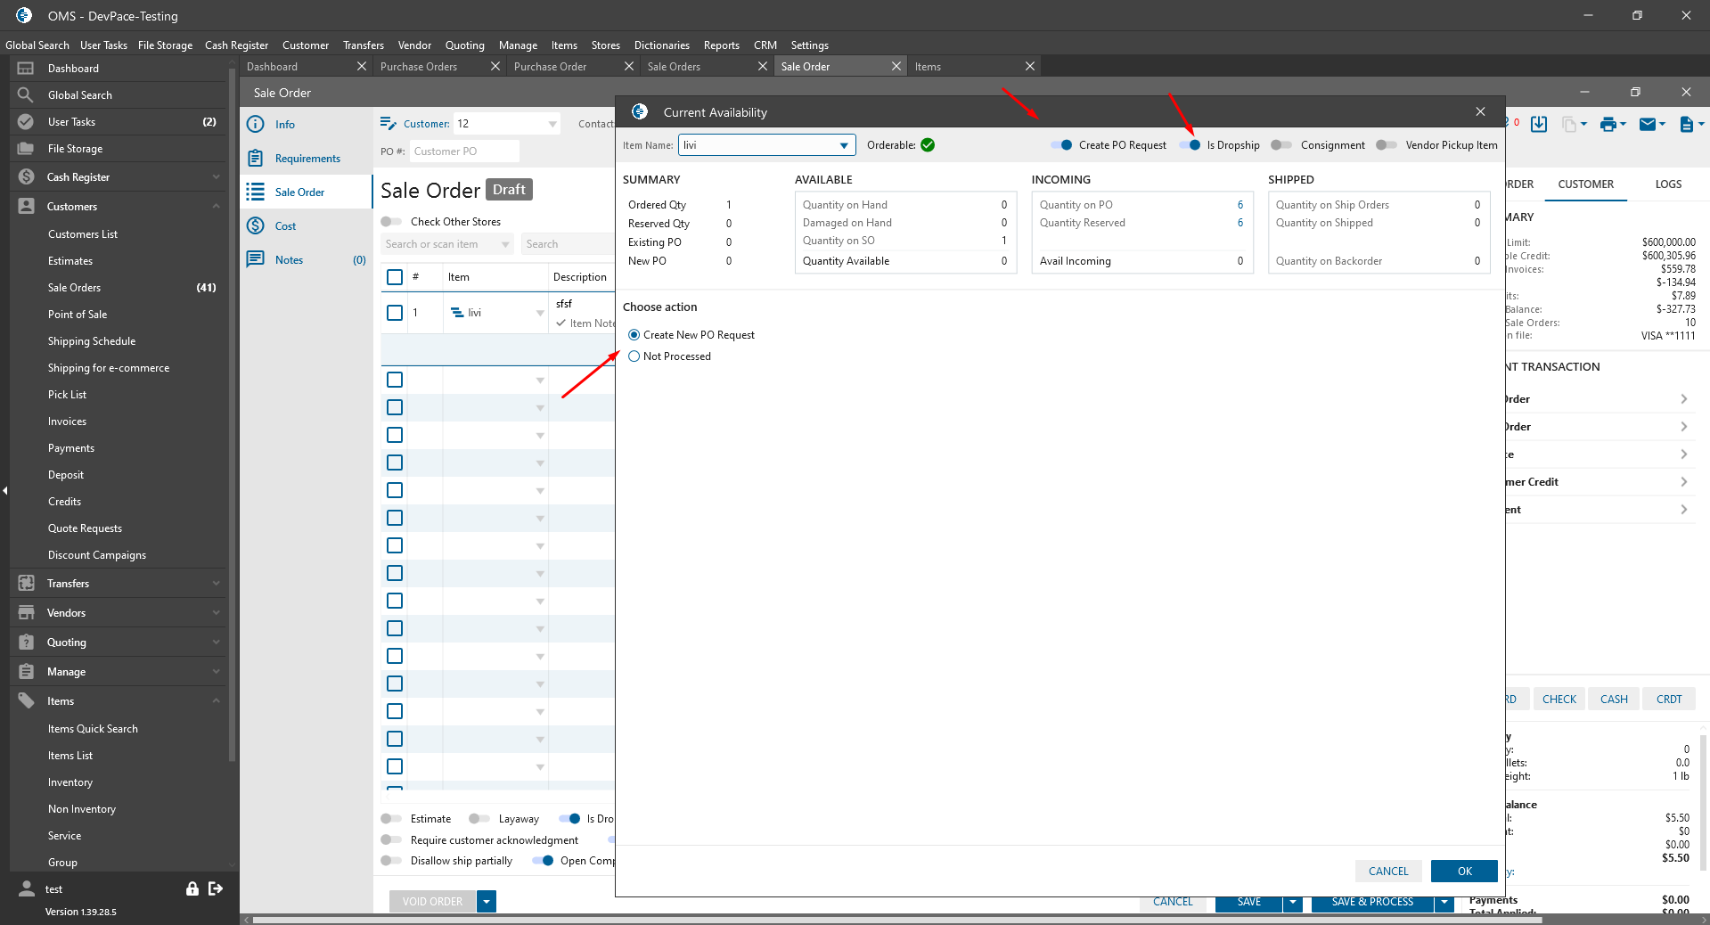The height and width of the screenshot is (925, 1710).
Task: Toggle Disallow ship partially switch
Action: (x=391, y=861)
